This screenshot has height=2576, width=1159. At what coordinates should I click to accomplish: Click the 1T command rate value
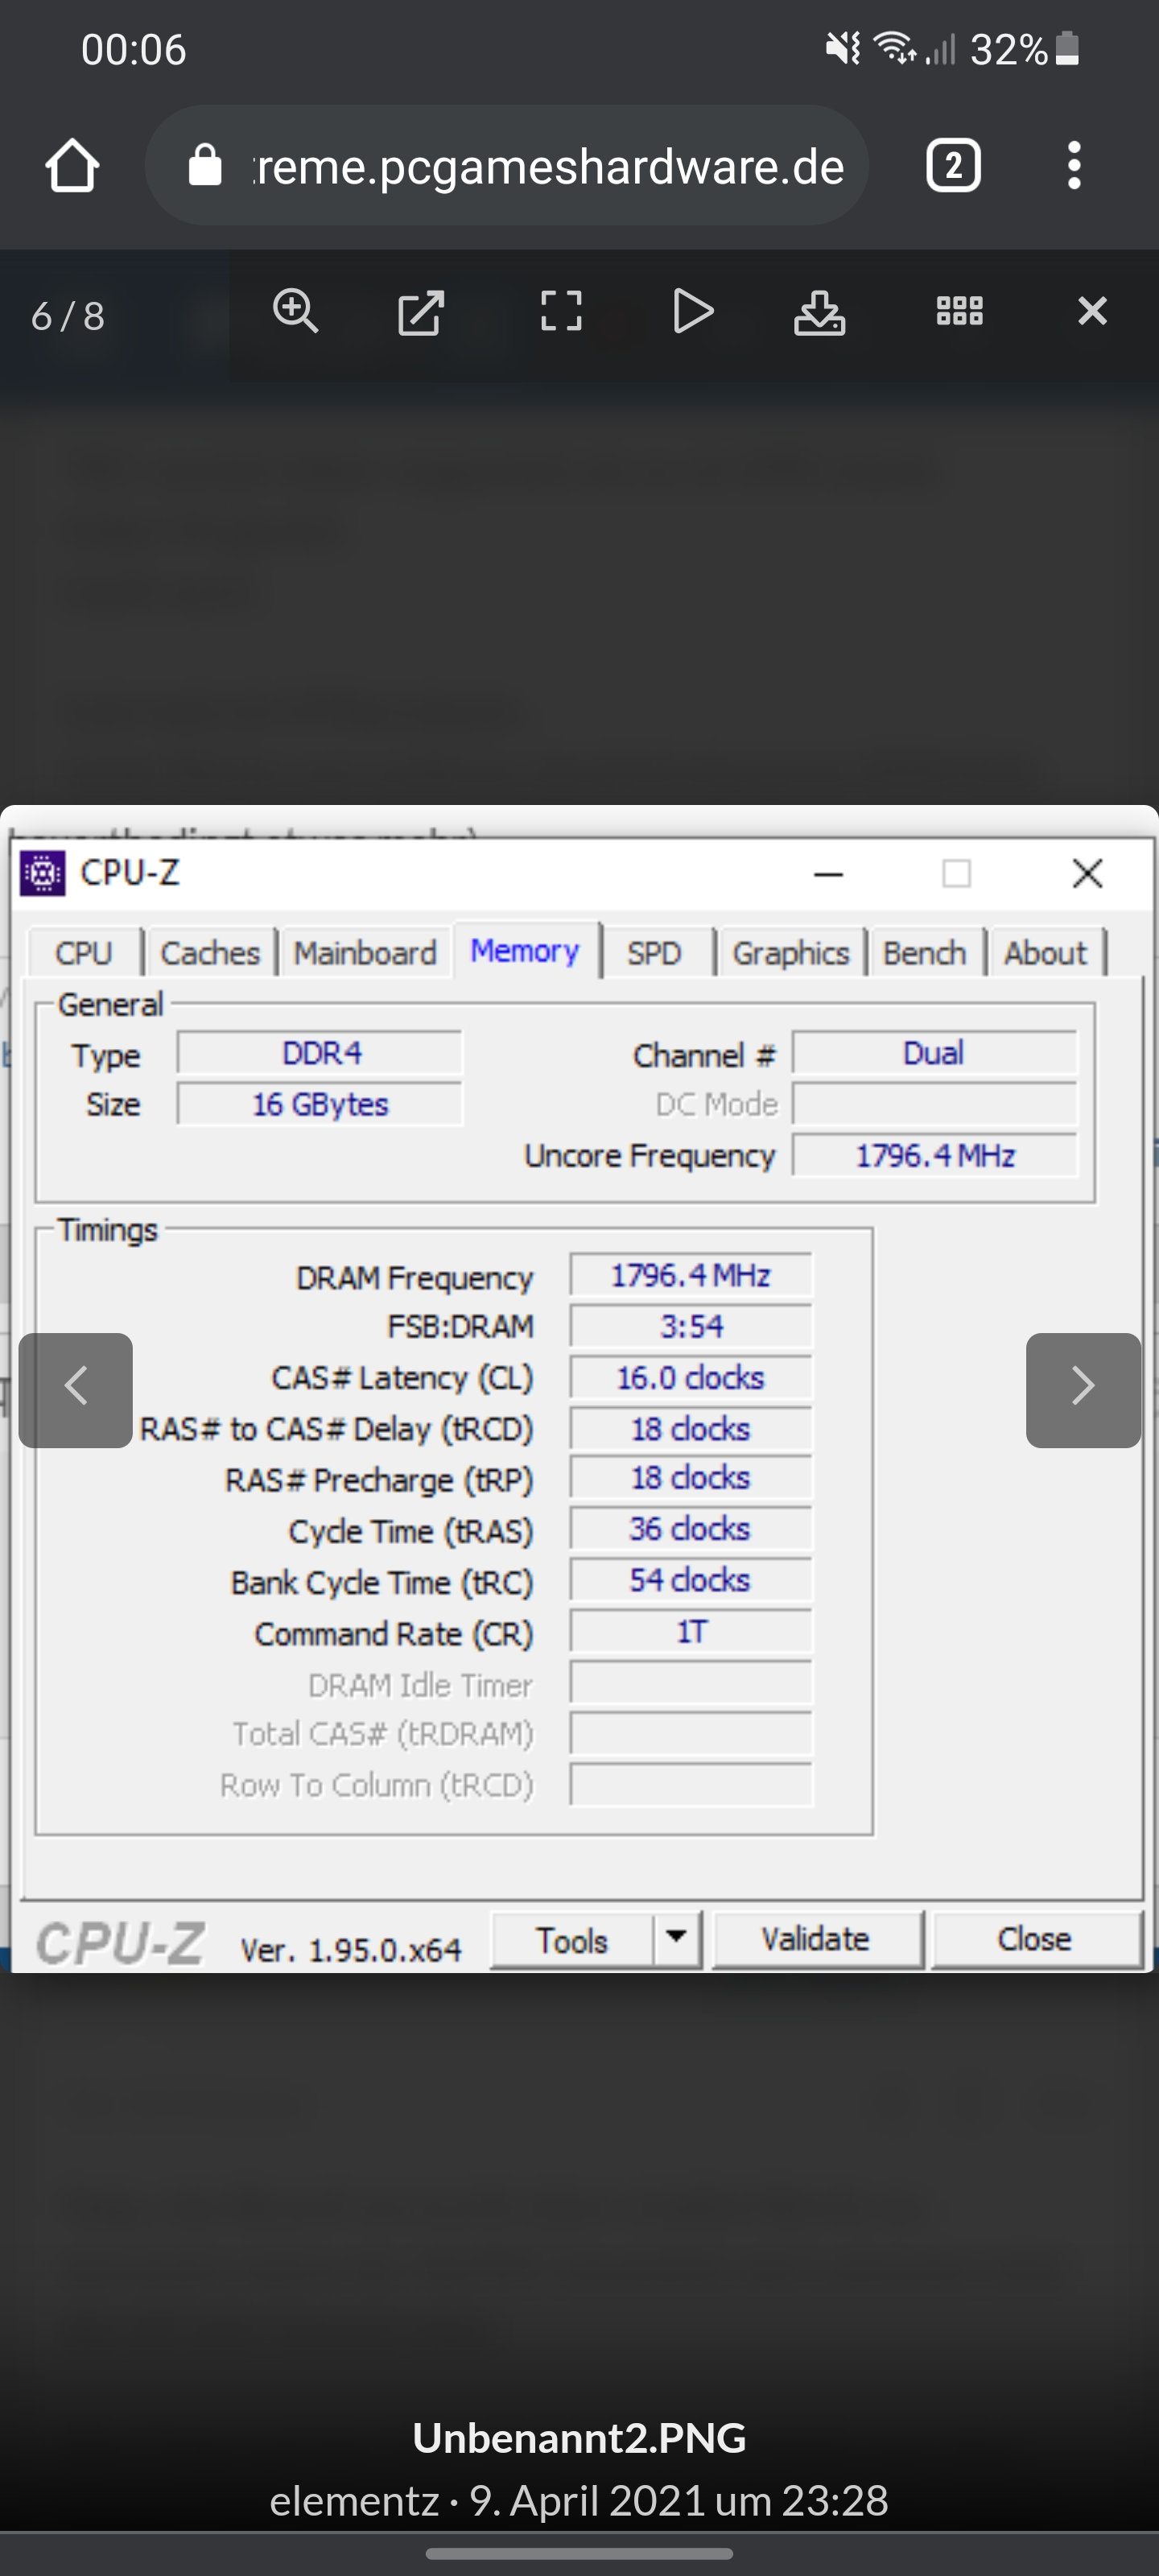click(691, 1631)
